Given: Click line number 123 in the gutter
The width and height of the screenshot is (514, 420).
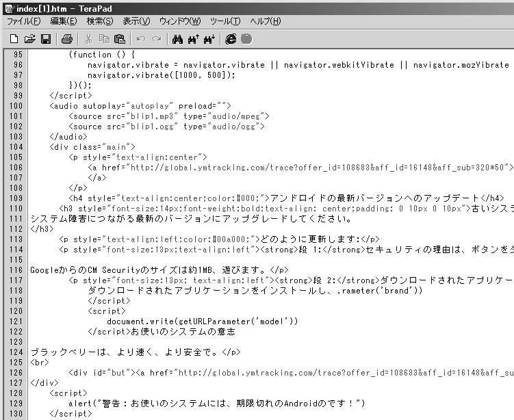Looking at the screenshot, I should click(16, 342).
